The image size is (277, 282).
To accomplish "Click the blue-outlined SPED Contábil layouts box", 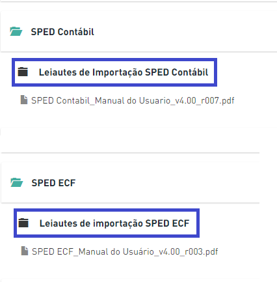I will [114, 72].
